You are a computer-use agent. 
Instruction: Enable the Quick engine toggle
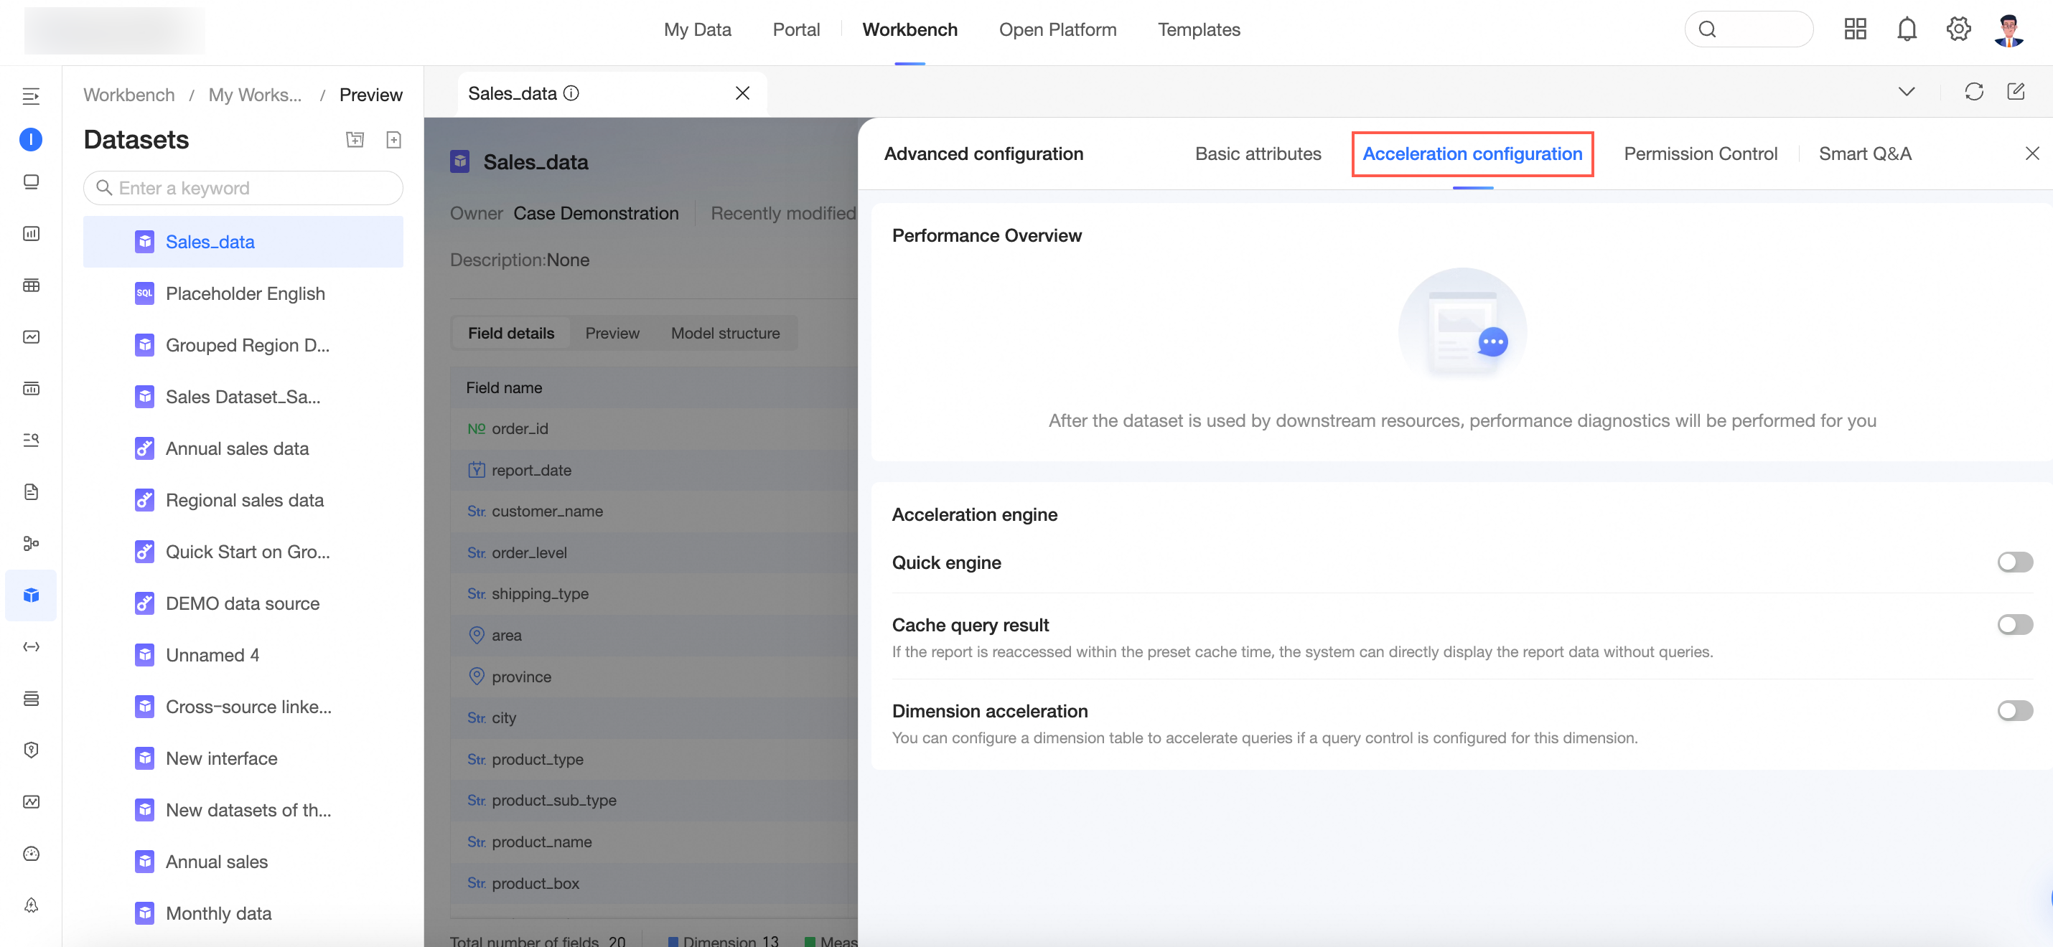coord(2014,562)
